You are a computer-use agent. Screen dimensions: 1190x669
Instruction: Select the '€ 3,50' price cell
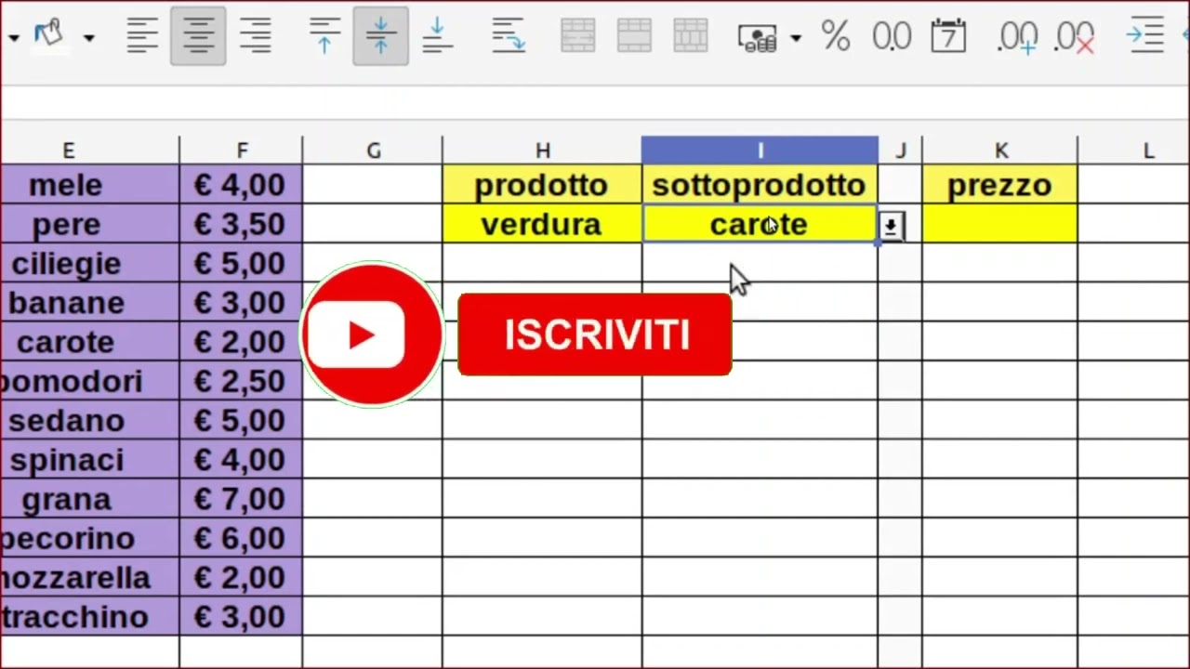242,224
